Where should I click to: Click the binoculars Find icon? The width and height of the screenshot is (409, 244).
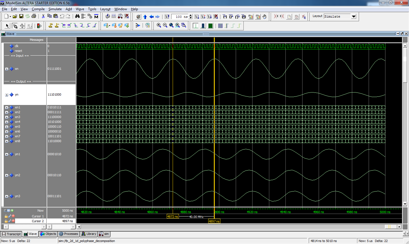(x=77, y=16)
